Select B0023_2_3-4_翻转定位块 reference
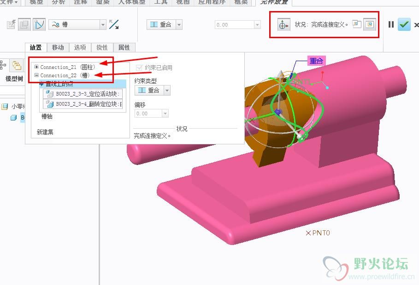 click(83, 104)
